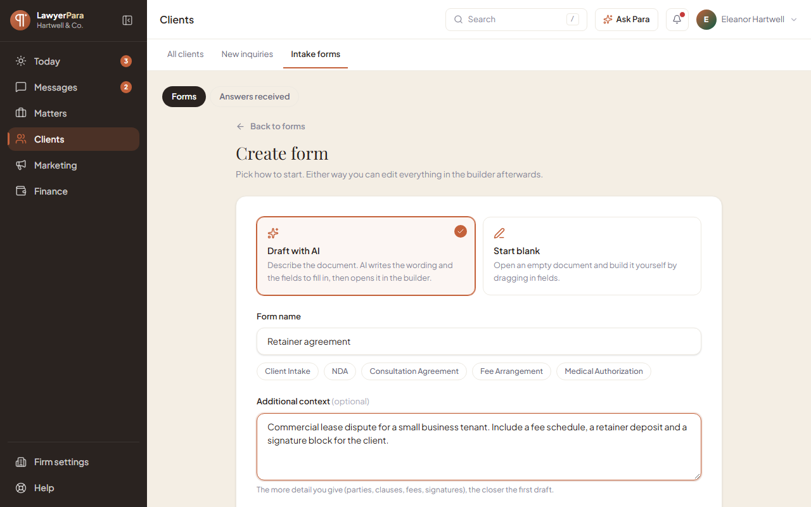Open the All clients tab
This screenshot has height=507, width=811.
(x=186, y=55)
